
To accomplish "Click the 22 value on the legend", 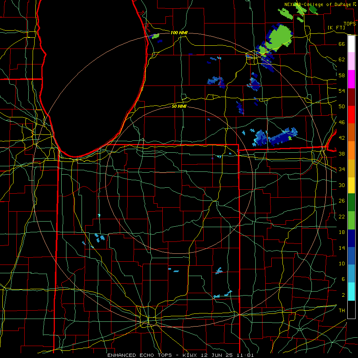I will tap(342, 216).
